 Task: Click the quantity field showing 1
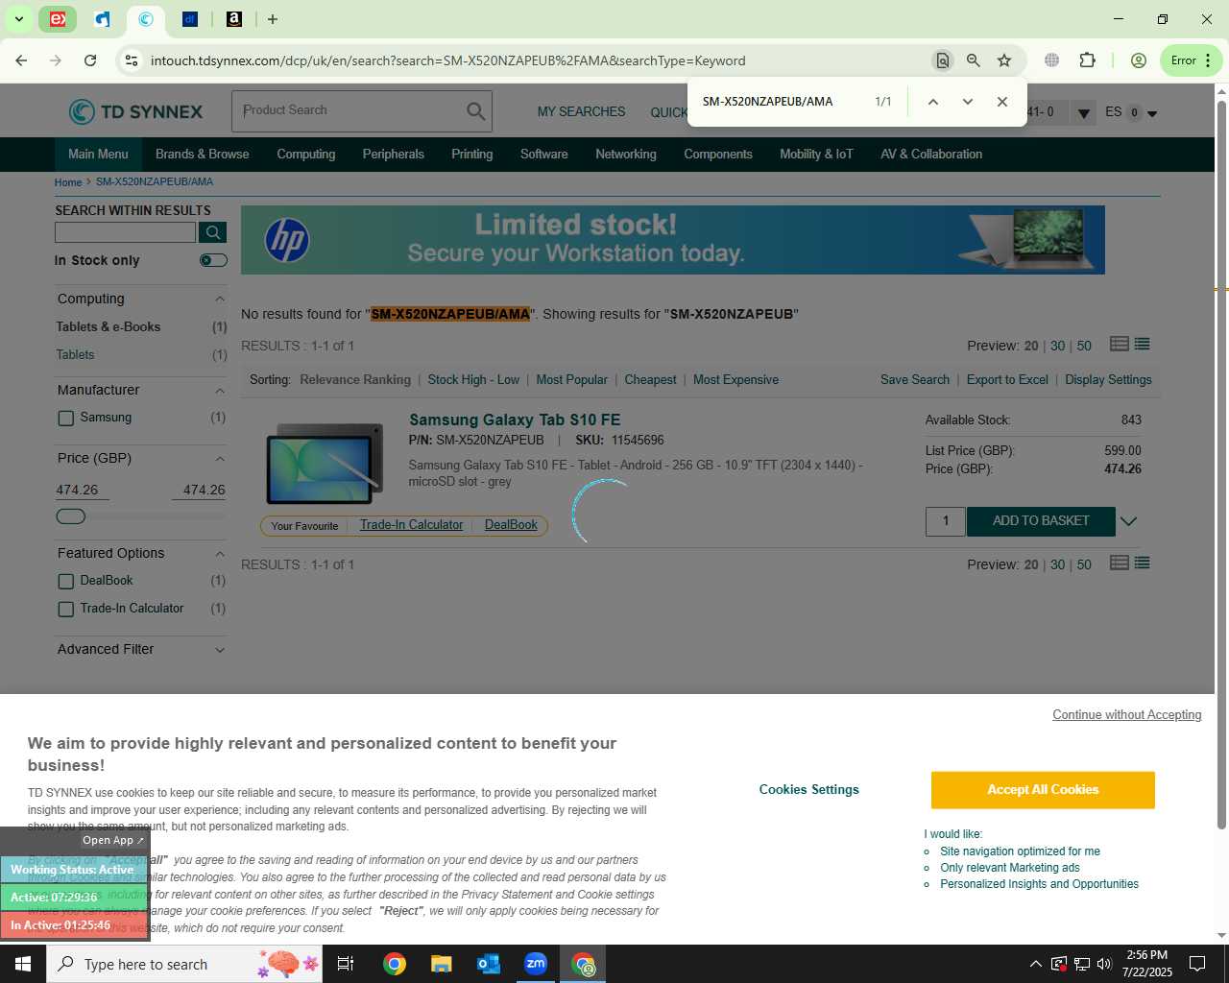(x=946, y=521)
